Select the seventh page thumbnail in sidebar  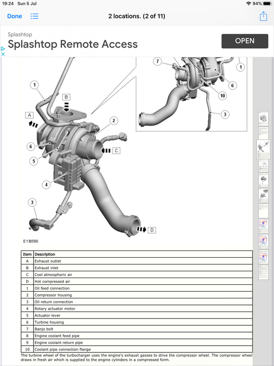tap(263, 211)
